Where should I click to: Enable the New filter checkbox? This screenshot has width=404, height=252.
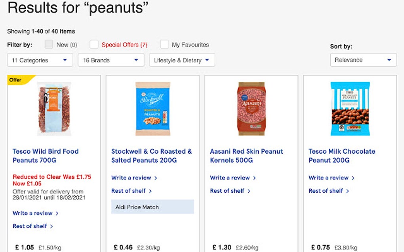[x=48, y=45]
